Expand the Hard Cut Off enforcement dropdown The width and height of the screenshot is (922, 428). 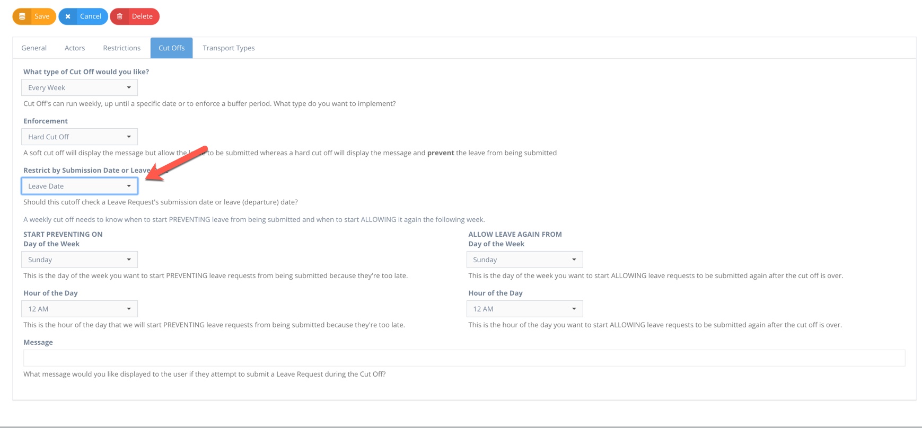(x=80, y=137)
